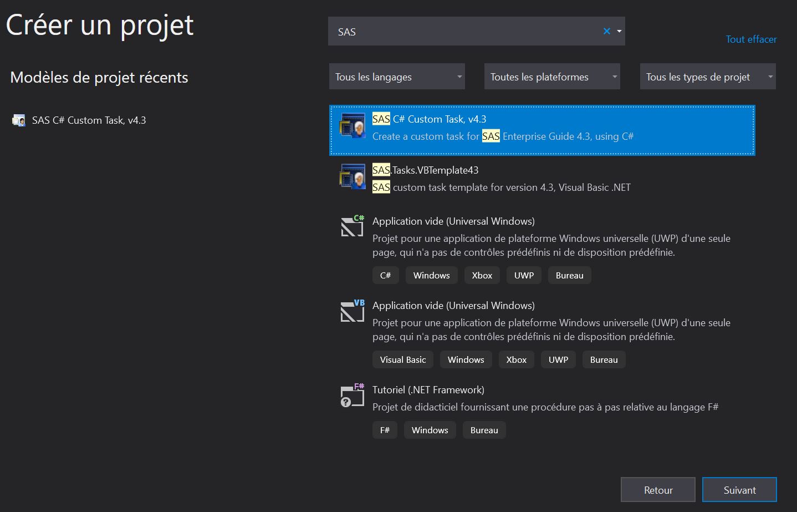Click the C# Application vide UWP icon

352,226
